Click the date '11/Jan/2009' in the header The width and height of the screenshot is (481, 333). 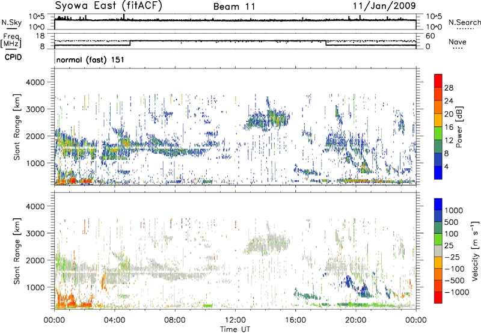[384, 5]
